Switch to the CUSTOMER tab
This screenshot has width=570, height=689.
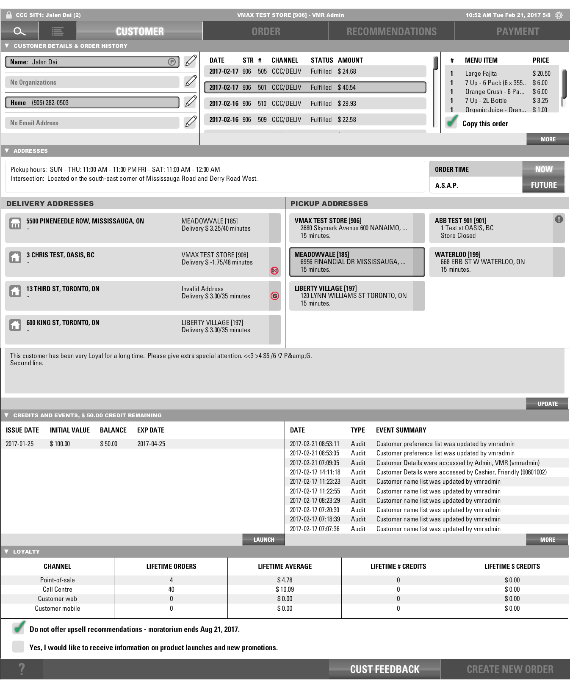click(x=140, y=31)
